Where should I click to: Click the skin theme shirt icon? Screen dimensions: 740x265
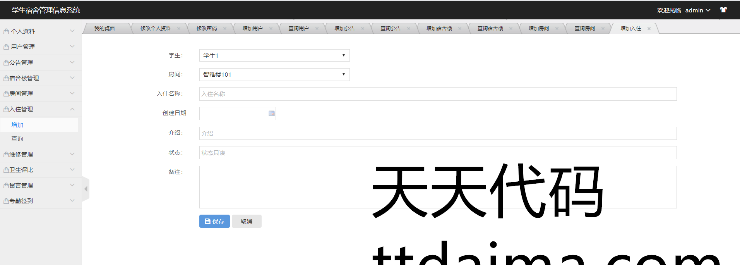click(723, 10)
